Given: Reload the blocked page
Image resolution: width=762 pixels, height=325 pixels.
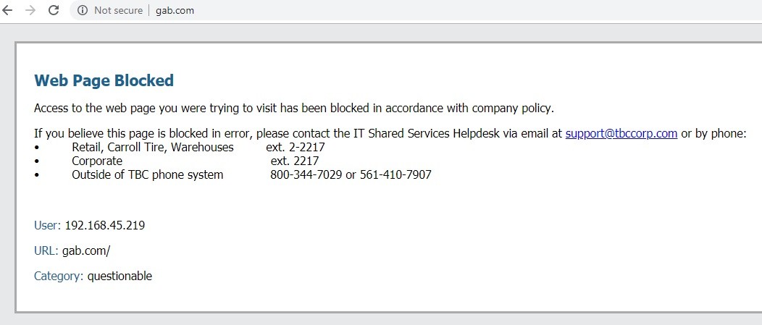Looking at the screenshot, I should point(54,10).
